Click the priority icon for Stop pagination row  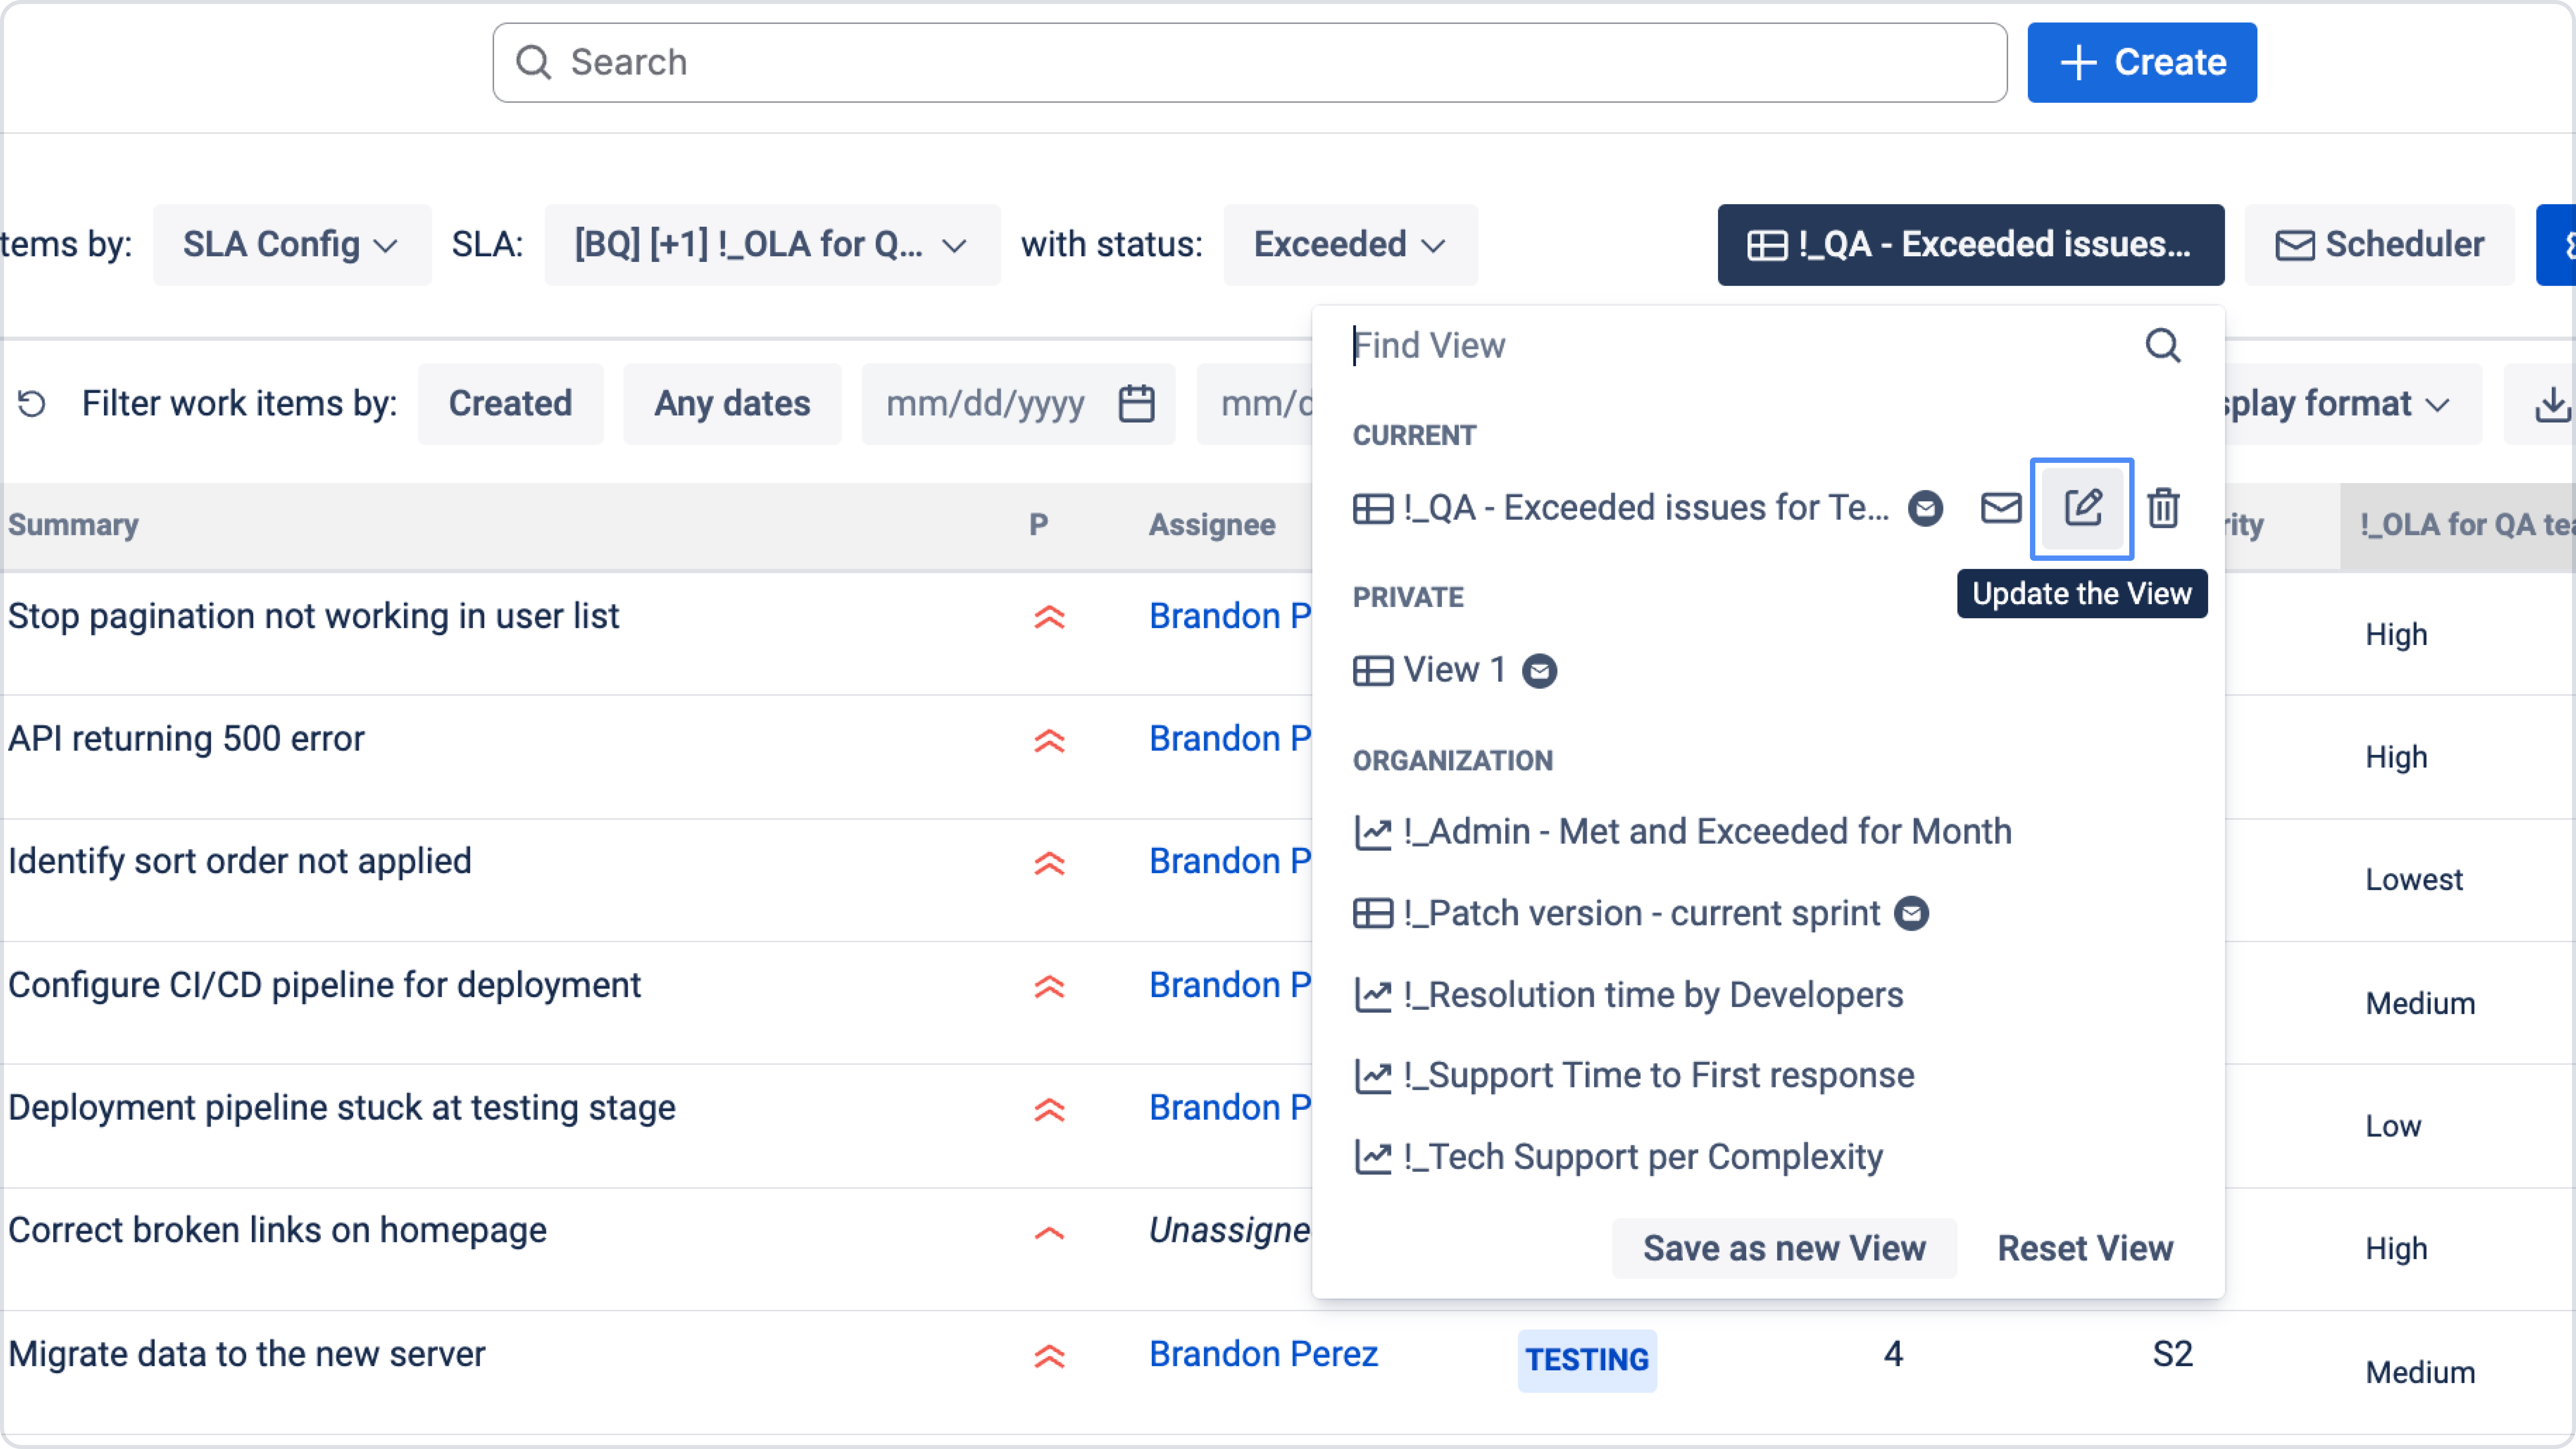pyautogui.click(x=1049, y=617)
